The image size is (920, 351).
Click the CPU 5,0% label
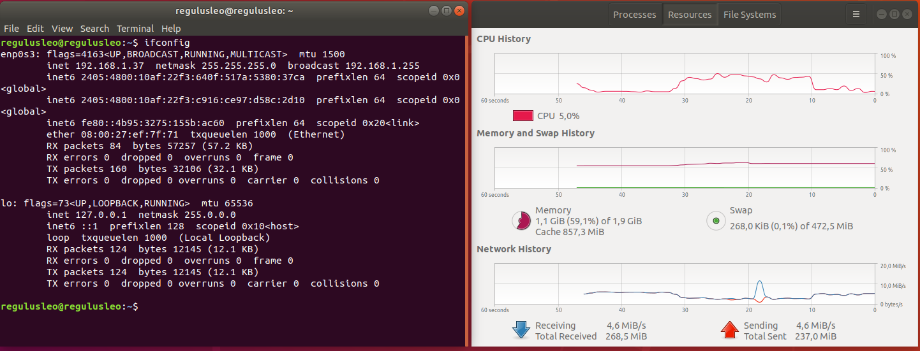click(558, 116)
